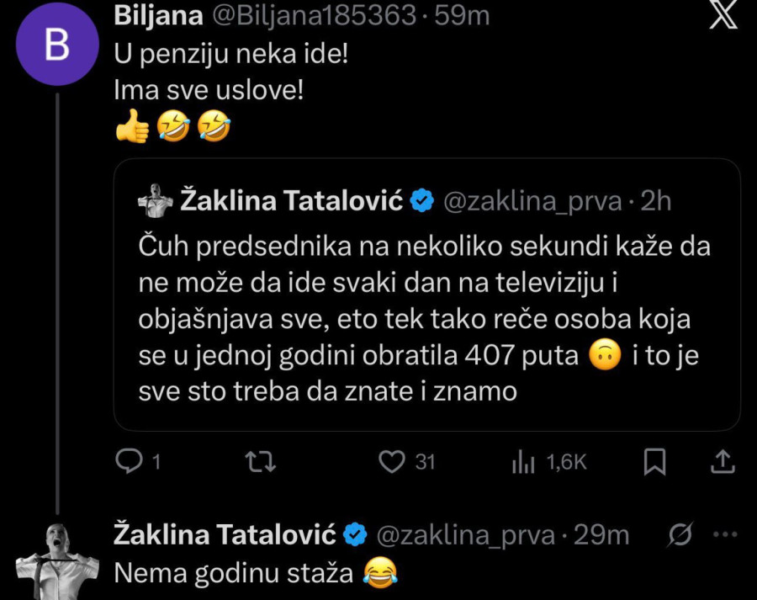Screen dimensions: 757x600
Task: Click small avatar in quoted tweet
Action: (156, 200)
